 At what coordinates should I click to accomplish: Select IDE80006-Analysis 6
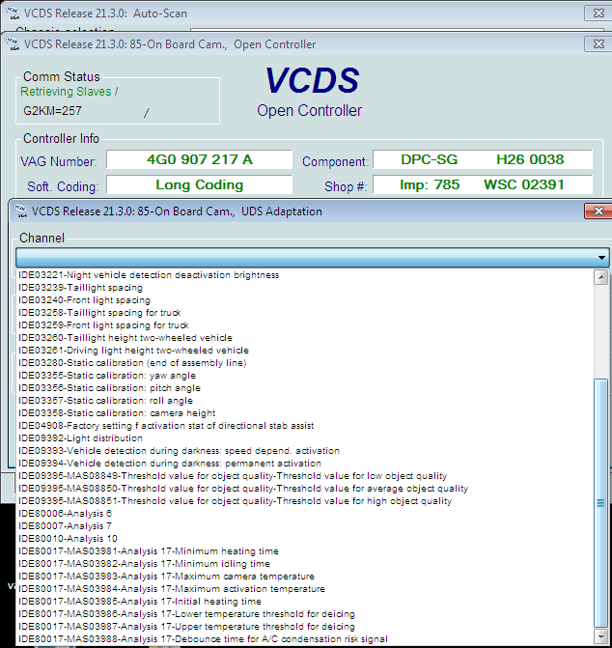[305, 514]
